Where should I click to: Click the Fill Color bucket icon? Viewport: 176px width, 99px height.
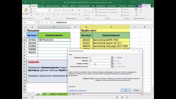[54, 14]
